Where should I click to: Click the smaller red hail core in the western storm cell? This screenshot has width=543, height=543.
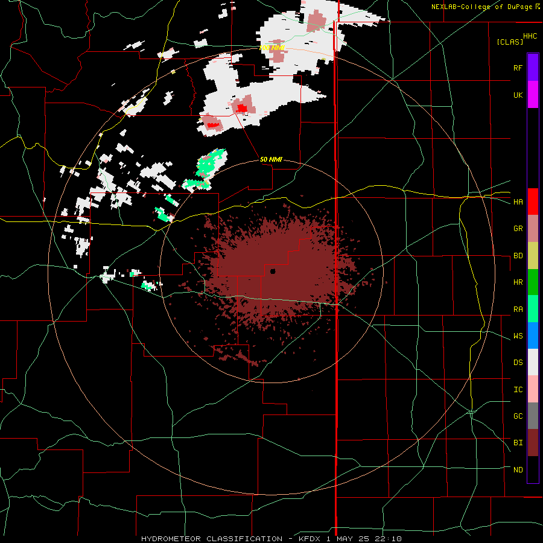pyautogui.click(x=214, y=125)
